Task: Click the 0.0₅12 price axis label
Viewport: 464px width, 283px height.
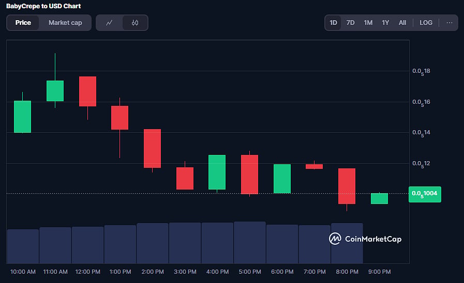Action: pyautogui.click(x=421, y=164)
